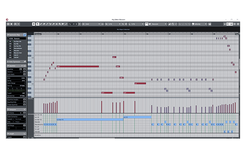Select the Sus Exp Vib articulation row
Viewport: 246px width, 157px height.
[x=16, y=46]
